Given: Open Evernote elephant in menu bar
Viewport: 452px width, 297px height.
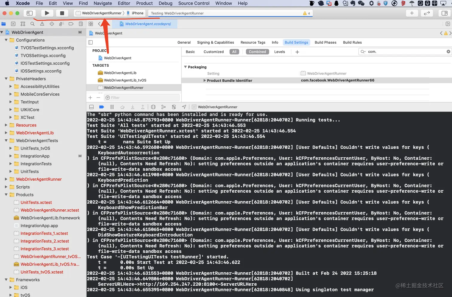Looking at the screenshot, I should (x=352, y=3).
